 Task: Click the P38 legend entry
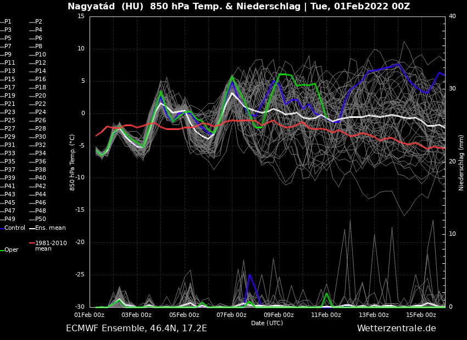click(40, 170)
